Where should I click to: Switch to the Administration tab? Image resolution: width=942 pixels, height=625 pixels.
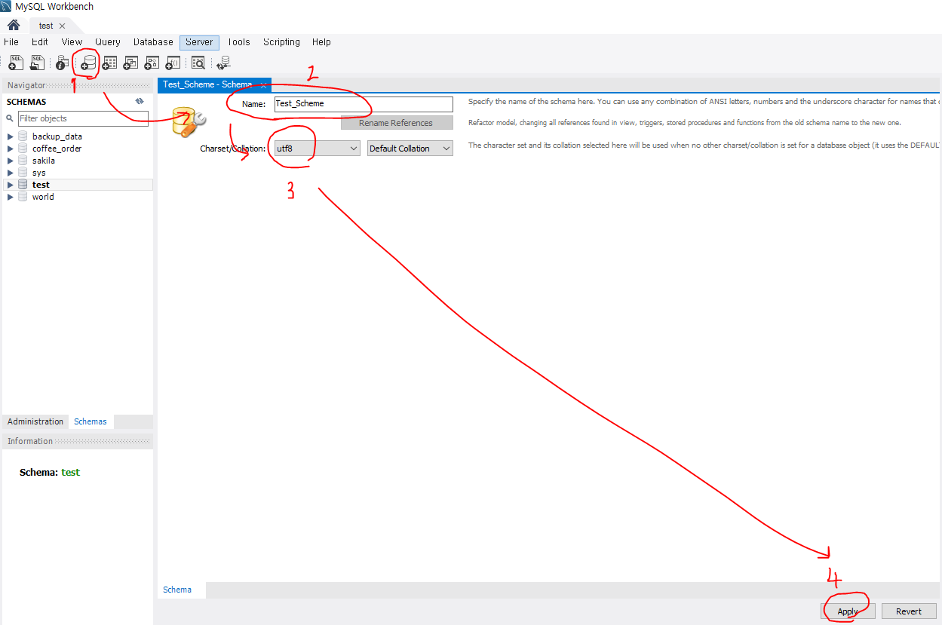point(35,421)
